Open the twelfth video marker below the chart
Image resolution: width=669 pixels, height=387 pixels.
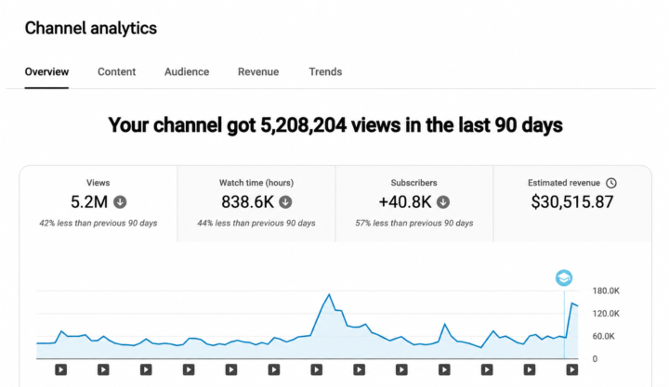coord(530,369)
